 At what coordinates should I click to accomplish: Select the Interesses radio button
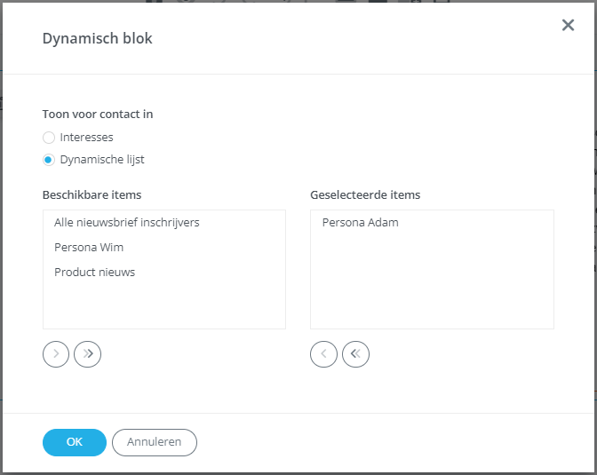pos(49,138)
